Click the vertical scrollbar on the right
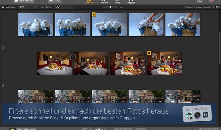The height and width of the screenshot is (130, 221). [x=220, y=48]
